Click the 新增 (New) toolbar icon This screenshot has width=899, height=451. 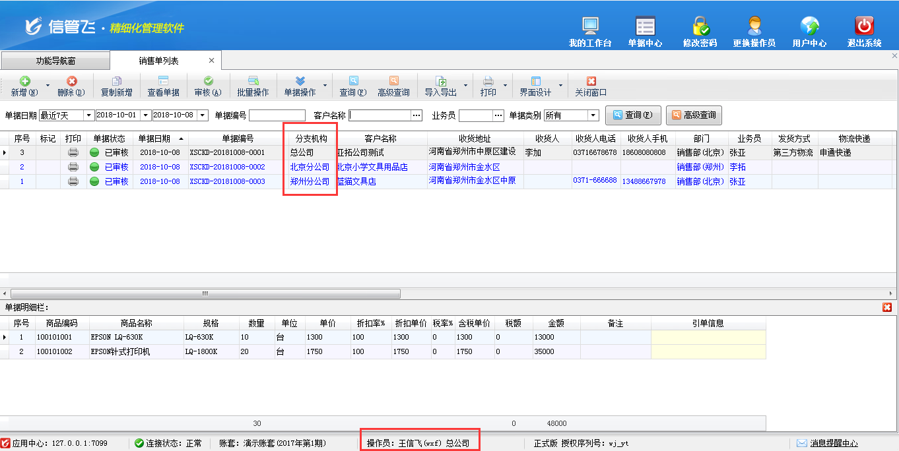click(24, 82)
